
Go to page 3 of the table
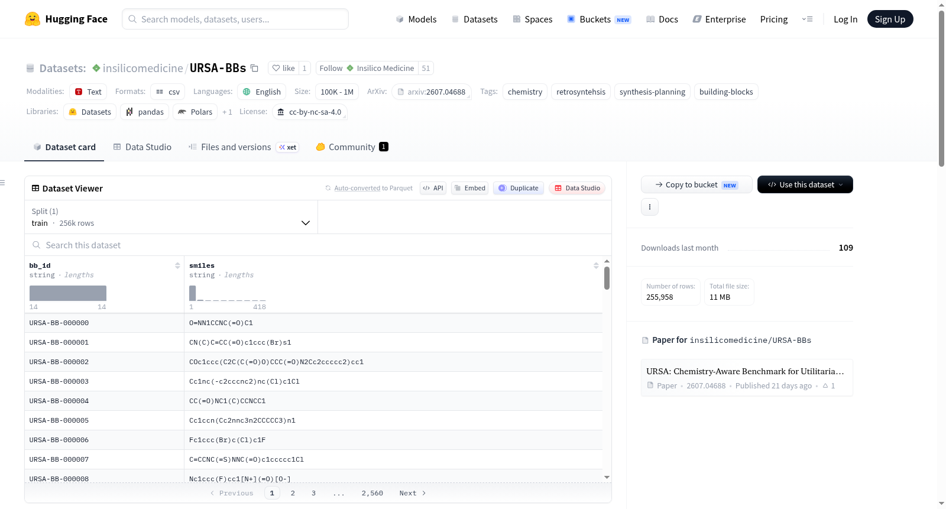313,493
